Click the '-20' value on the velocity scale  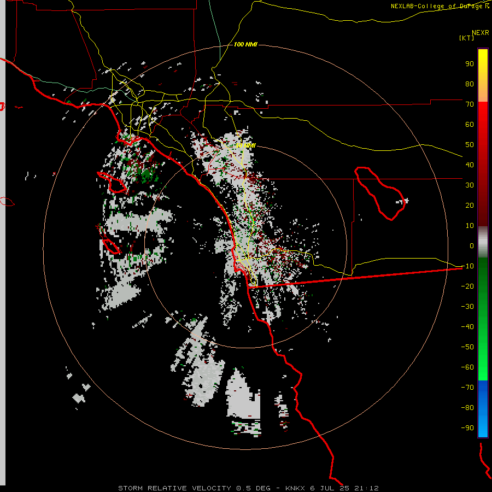[x=467, y=286]
